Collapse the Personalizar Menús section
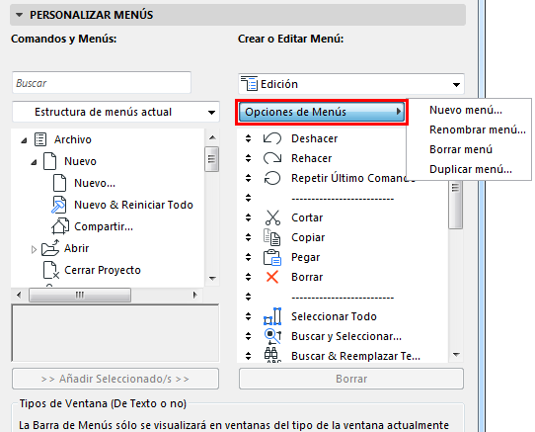The width and height of the screenshot is (535, 432). tap(20, 15)
